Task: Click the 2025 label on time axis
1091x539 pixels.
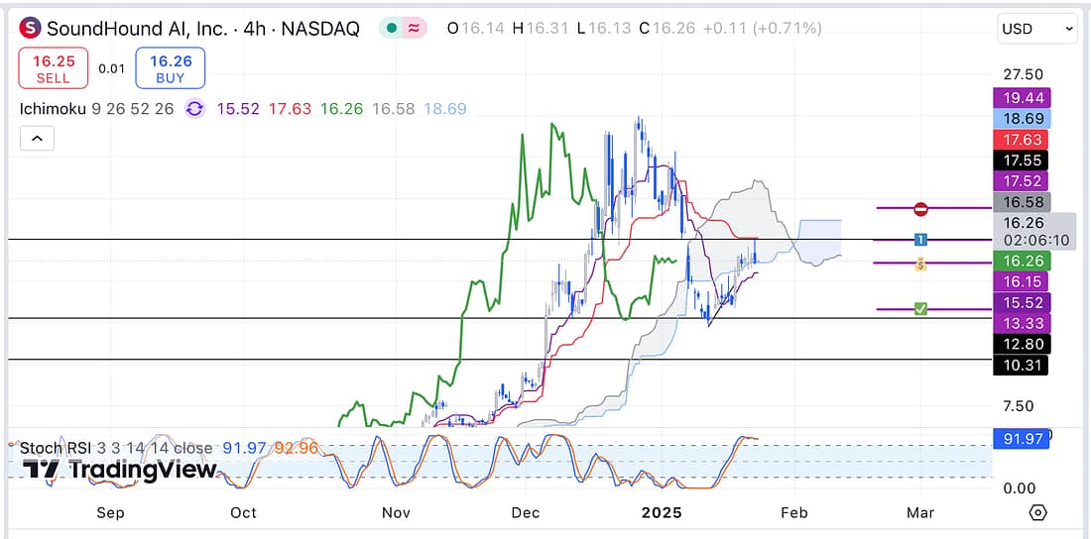Action: click(x=660, y=512)
